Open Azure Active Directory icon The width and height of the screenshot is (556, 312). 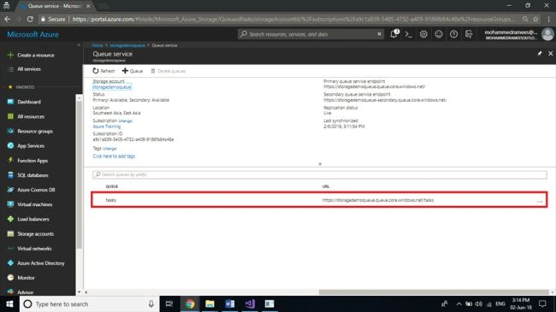pos(10,263)
